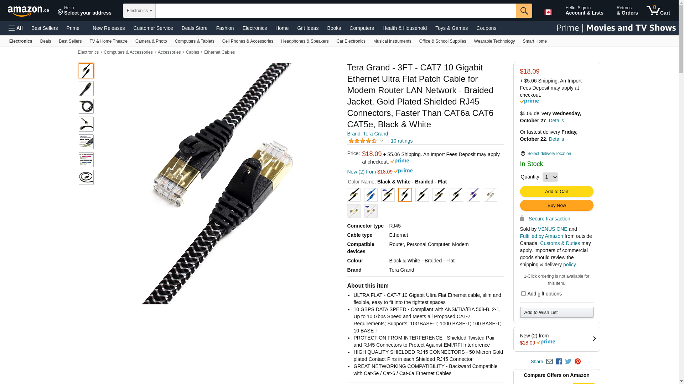This screenshot has height=384, width=684.
Task: Click the Canada flag icon
Action: click(x=548, y=12)
